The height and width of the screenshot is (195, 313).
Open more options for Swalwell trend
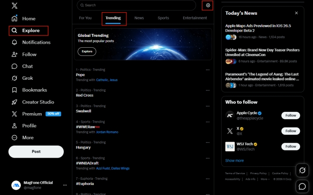point(208,106)
